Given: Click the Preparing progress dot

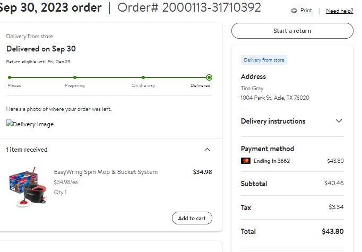Looking at the screenshot, I should click(74, 77).
